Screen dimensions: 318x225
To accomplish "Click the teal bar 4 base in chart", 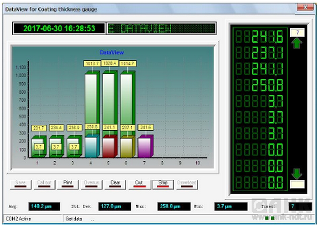I will tap(92, 147).
